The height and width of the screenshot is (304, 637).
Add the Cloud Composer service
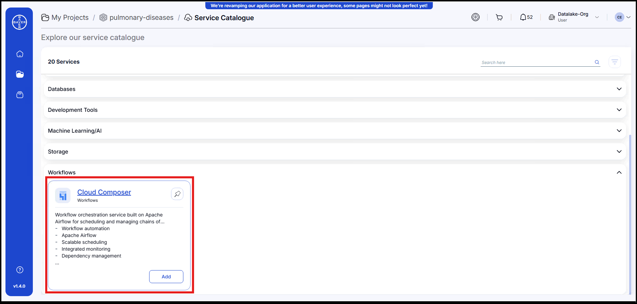pos(166,277)
